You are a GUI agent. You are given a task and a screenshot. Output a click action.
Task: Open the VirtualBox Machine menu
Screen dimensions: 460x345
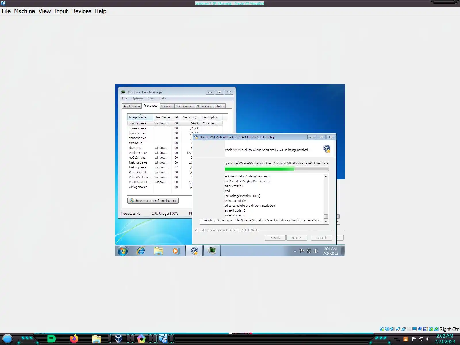click(24, 11)
